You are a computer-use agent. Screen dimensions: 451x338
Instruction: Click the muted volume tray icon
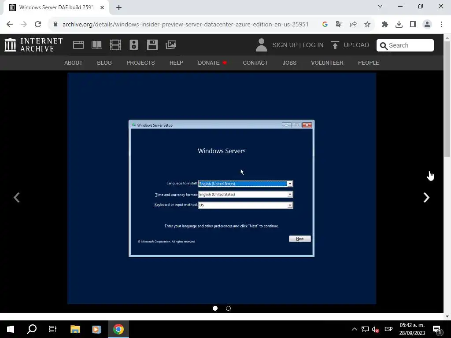375,329
